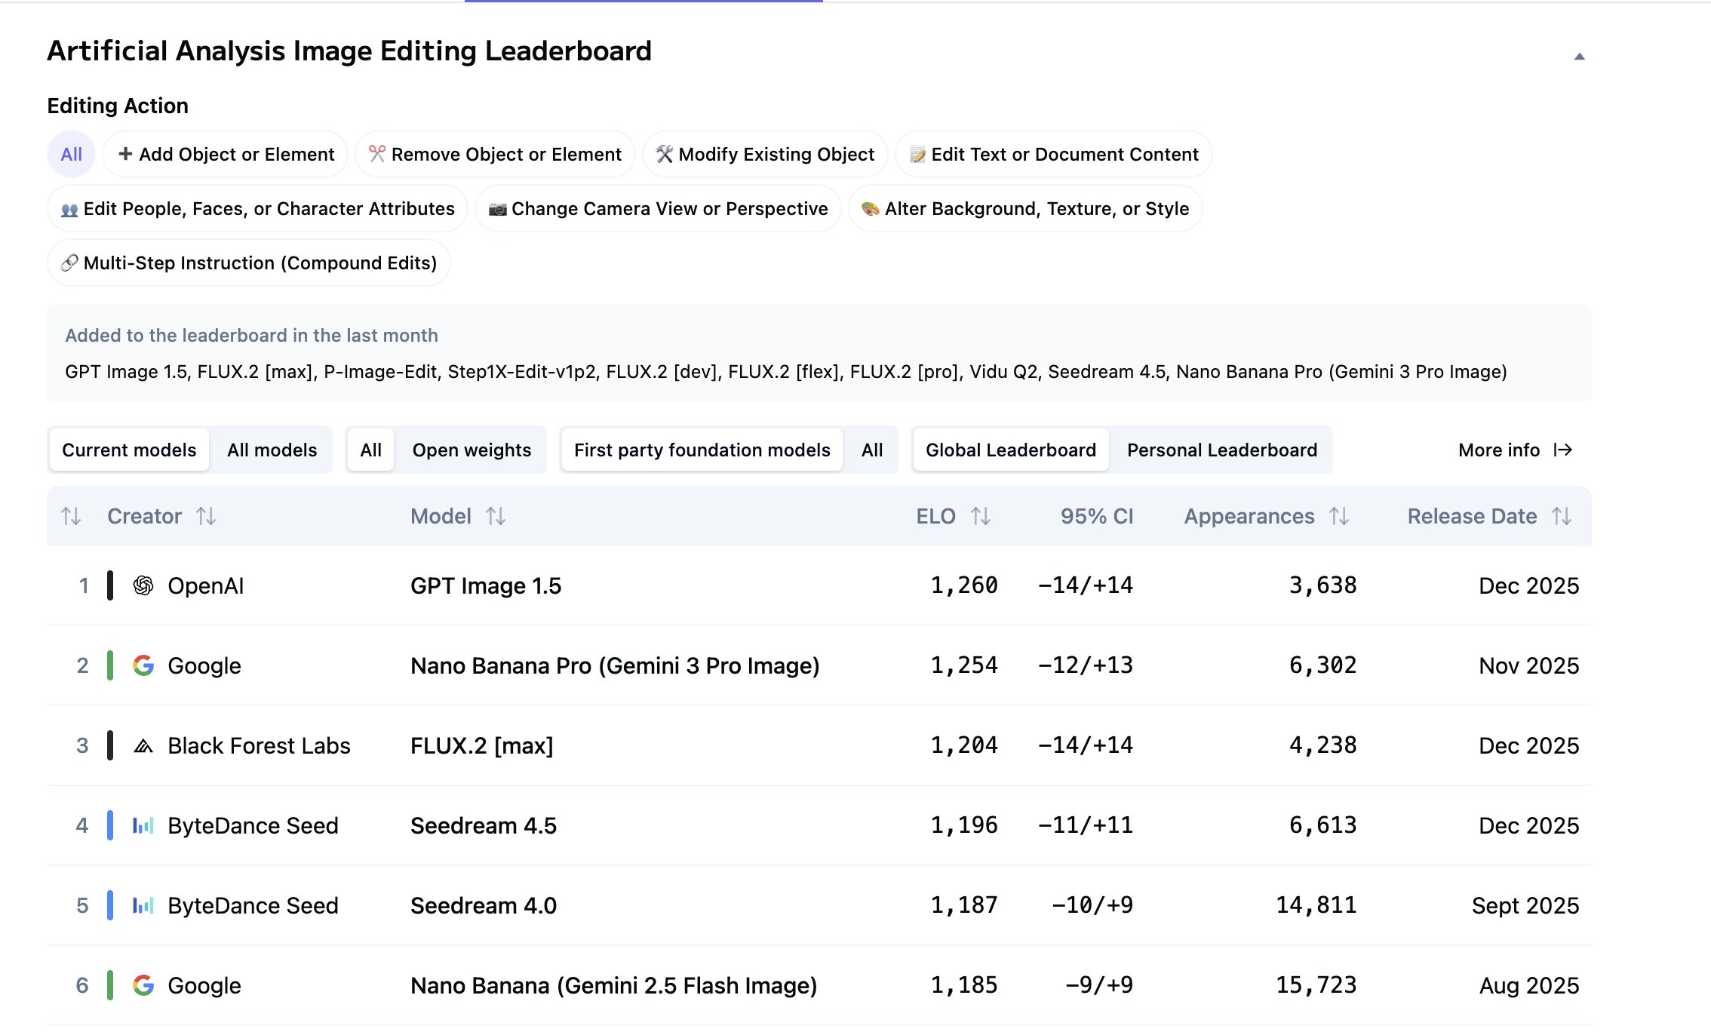Viewport: 1711px width, 1032px height.
Task: Collapse the leaderboard section with top-right caret
Action: tap(1579, 57)
